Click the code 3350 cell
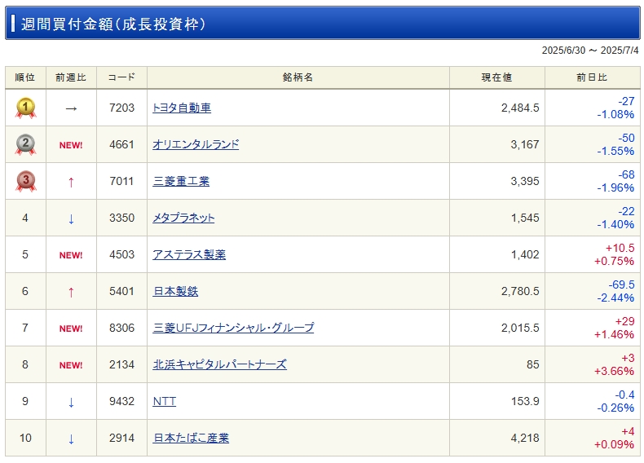 point(121,218)
